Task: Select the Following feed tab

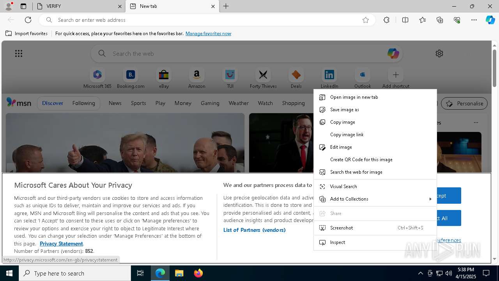Action: pos(84,103)
